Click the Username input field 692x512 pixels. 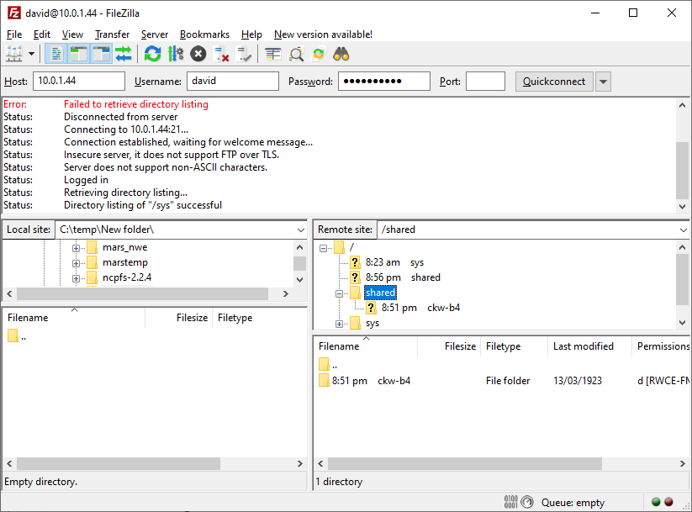click(233, 82)
